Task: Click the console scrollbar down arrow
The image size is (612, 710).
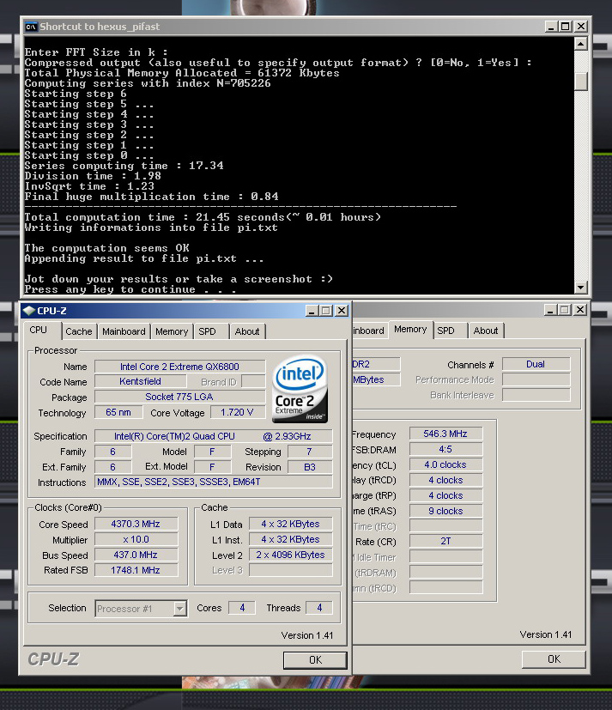Action: pos(581,287)
